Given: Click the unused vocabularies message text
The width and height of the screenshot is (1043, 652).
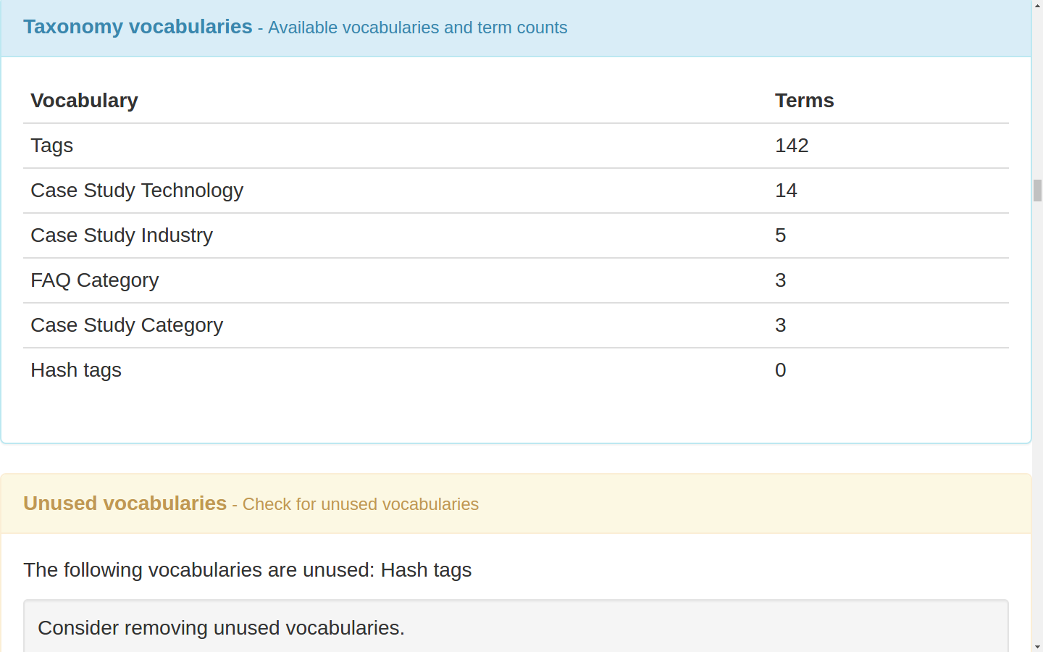Looking at the screenshot, I should pos(247,570).
